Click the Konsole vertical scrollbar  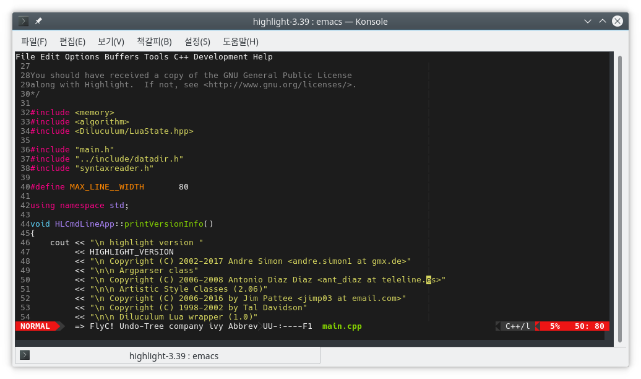point(620,199)
